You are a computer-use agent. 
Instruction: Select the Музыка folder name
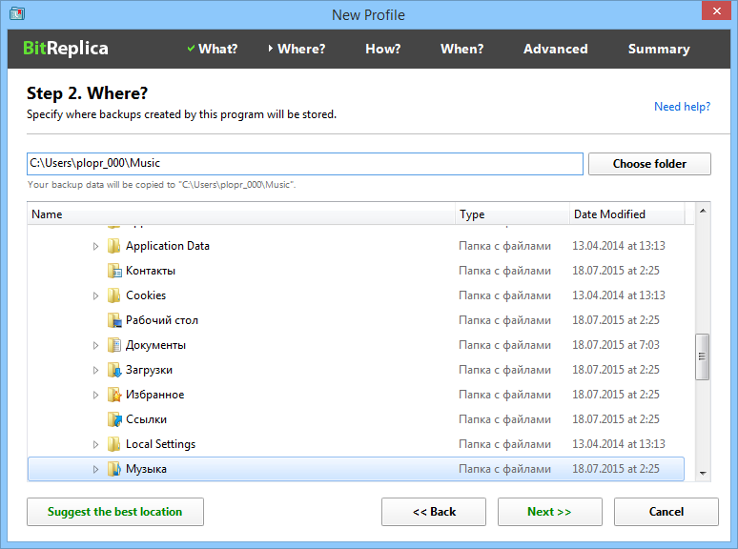[146, 469]
